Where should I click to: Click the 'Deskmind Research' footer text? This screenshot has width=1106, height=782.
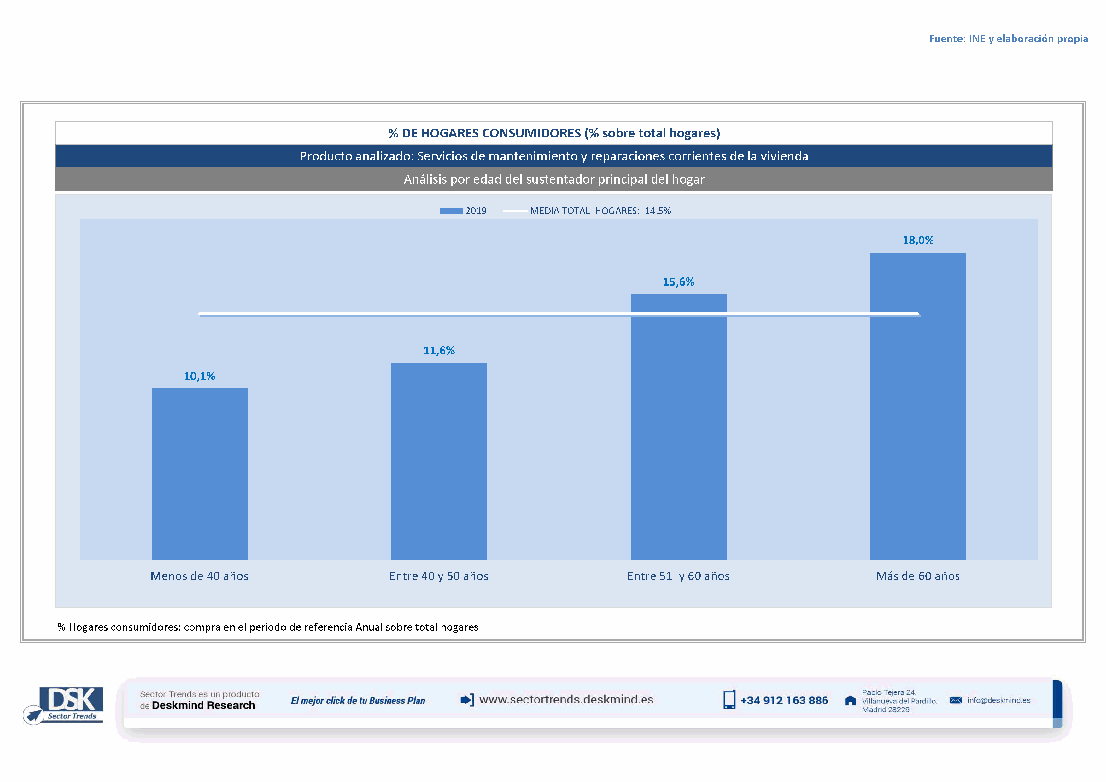click(203, 705)
